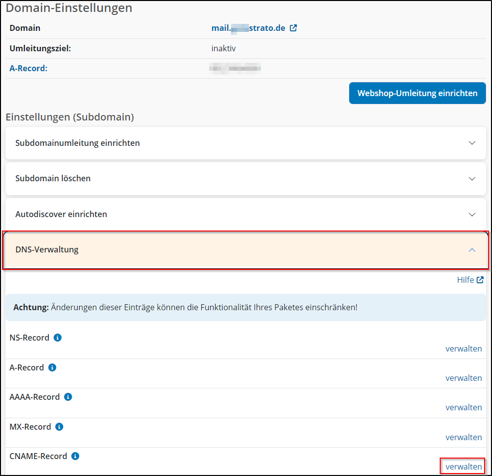Click the 'Domain-Einstellungen' heading
Image resolution: width=492 pixels, height=476 pixels.
tap(69, 7)
